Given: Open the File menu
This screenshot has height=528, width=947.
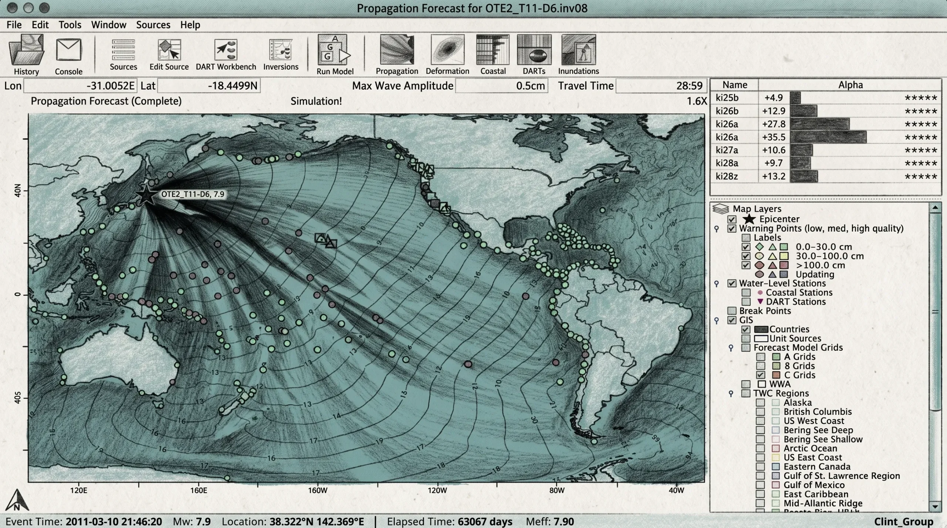Looking at the screenshot, I should tap(14, 25).
